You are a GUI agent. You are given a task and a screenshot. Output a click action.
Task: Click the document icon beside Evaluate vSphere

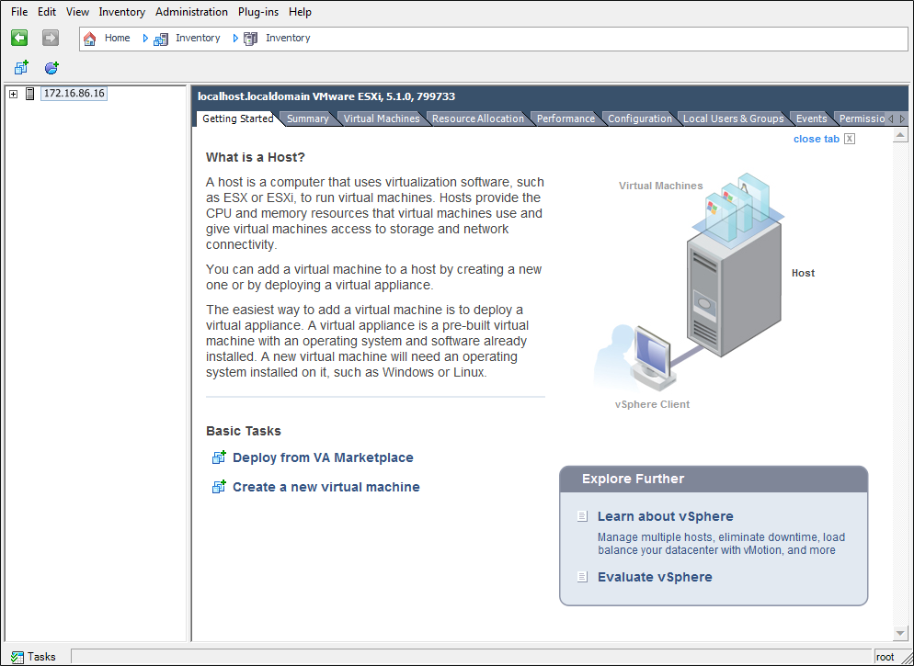pyautogui.click(x=582, y=577)
